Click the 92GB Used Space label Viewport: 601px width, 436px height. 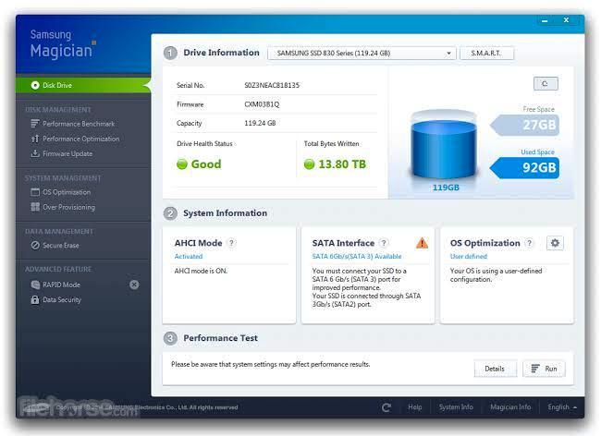click(x=525, y=168)
